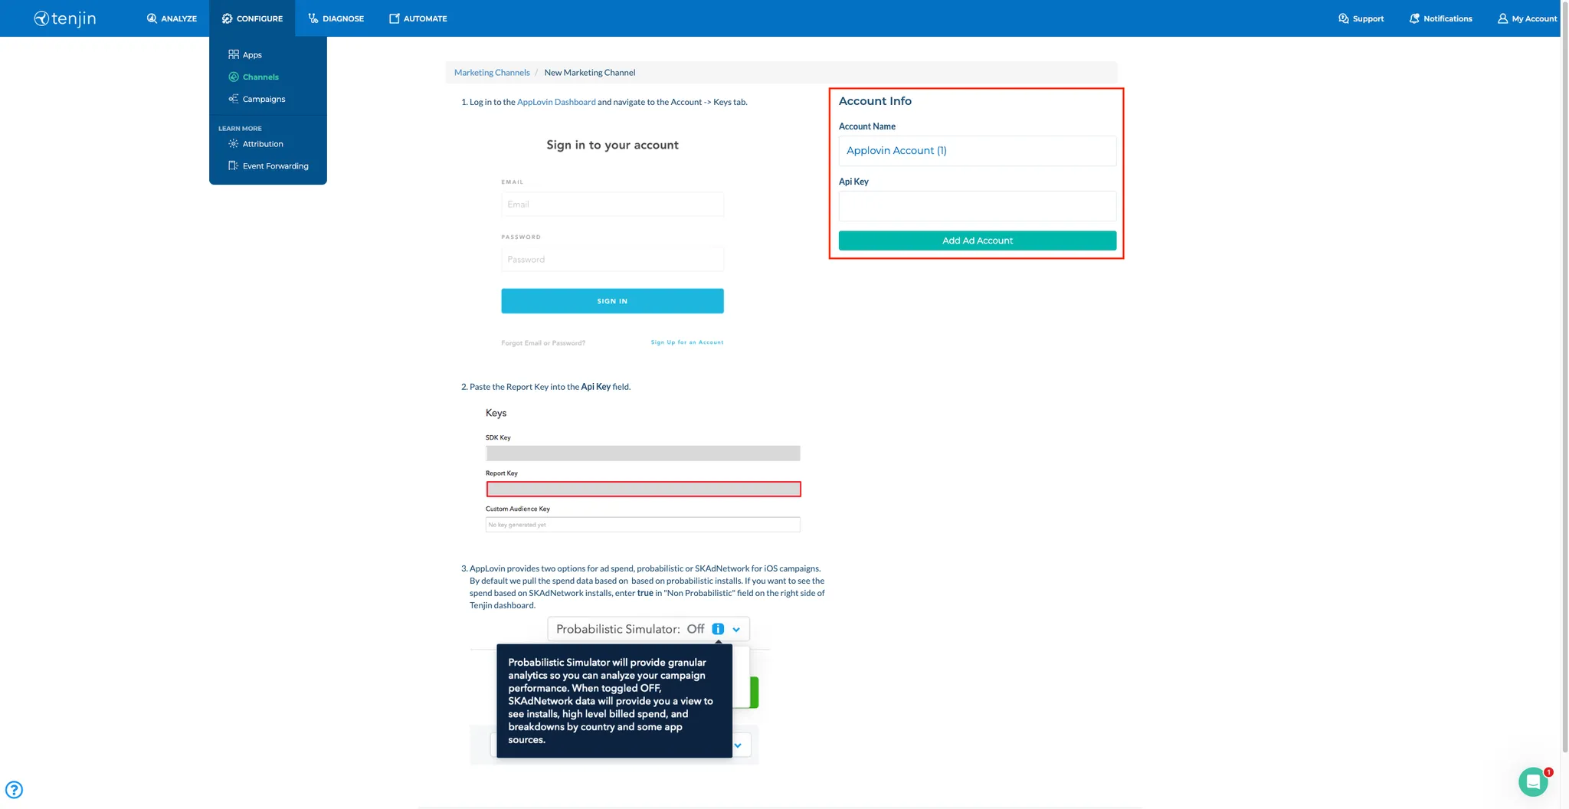
Task: Open Support in the header
Action: 1361,18
